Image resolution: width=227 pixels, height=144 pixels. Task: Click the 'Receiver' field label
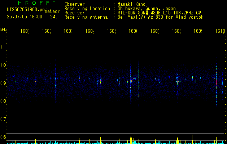coord(75,13)
